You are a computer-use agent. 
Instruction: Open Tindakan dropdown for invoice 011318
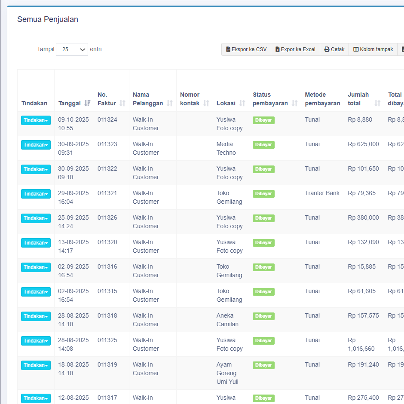coord(36,316)
